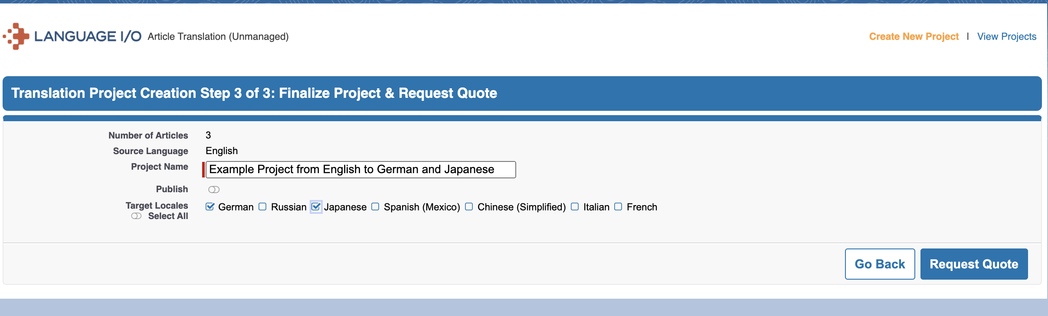Enable the French locale checkbox

pos(618,206)
